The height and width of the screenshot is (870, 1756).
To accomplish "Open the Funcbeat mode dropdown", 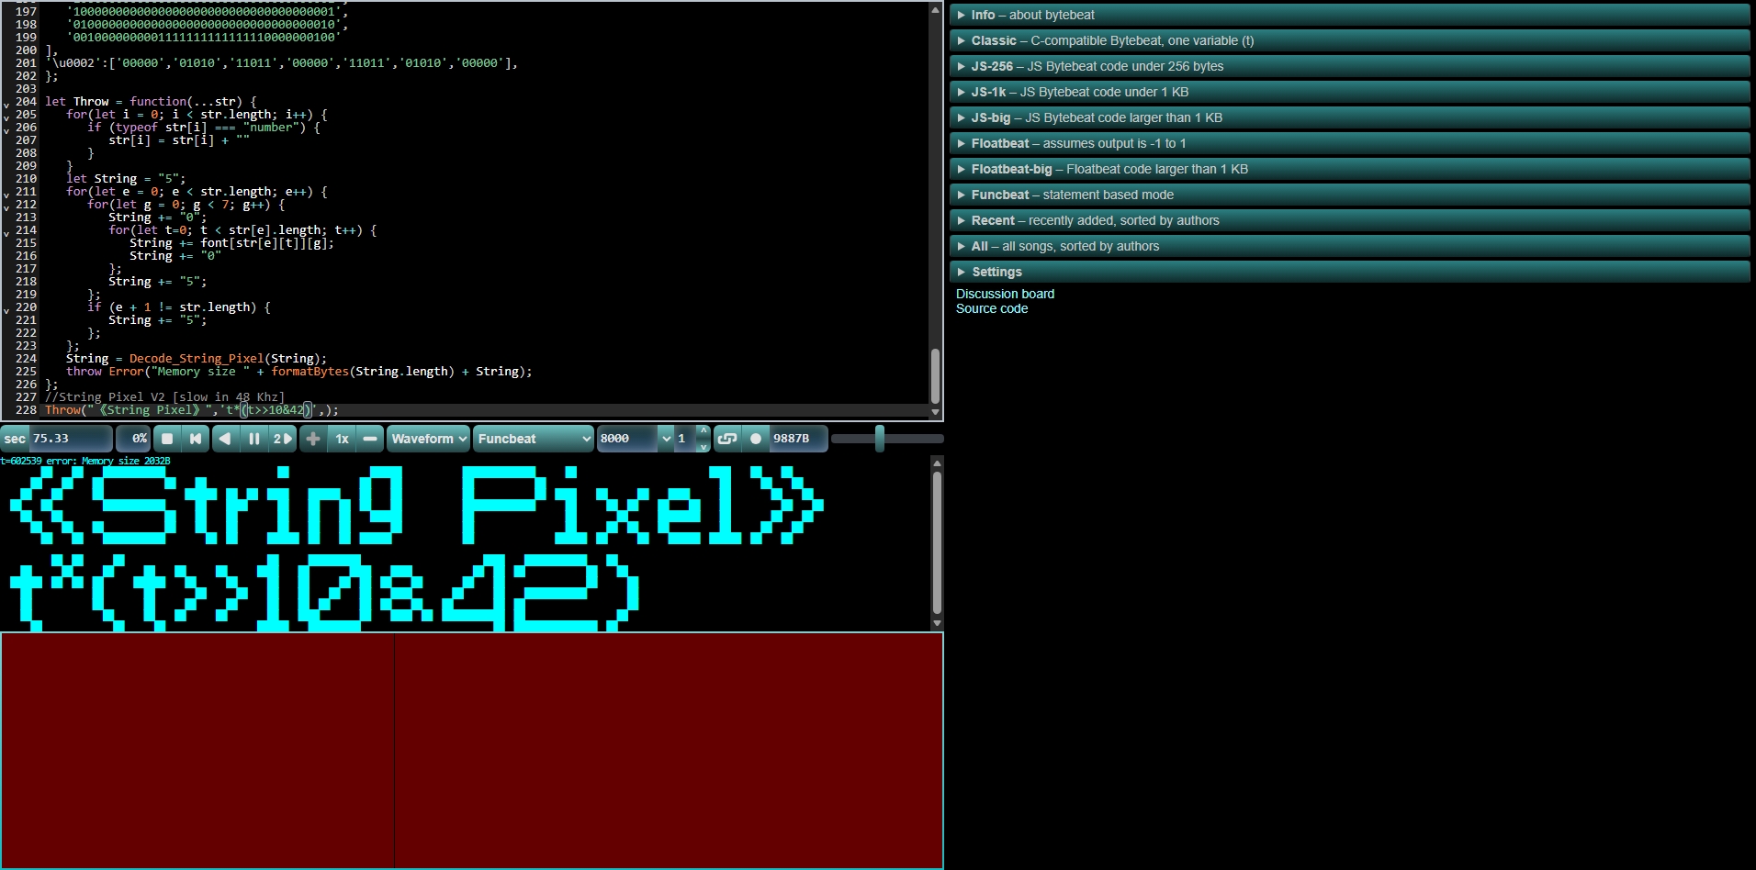I will pyautogui.click(x=534, y=439).
